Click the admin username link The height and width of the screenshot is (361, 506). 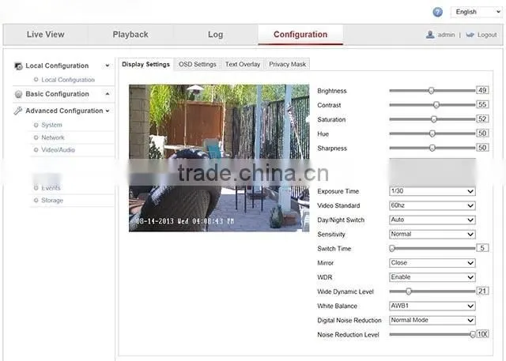(446, 35)
